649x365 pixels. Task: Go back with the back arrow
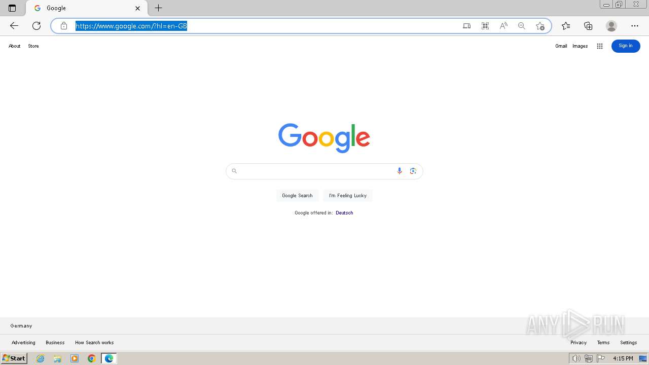(14, 26)
